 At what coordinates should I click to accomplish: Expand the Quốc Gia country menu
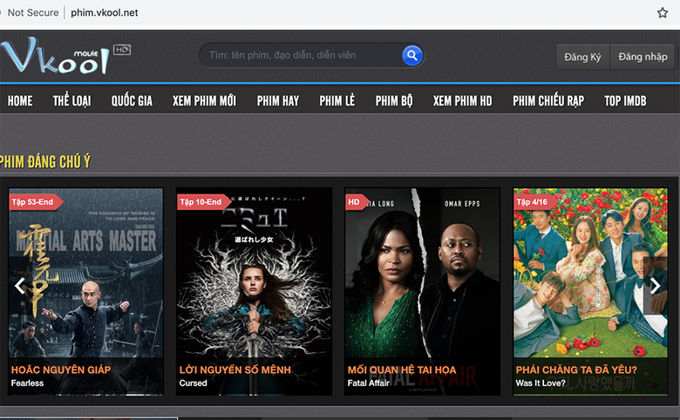[132, 101]
